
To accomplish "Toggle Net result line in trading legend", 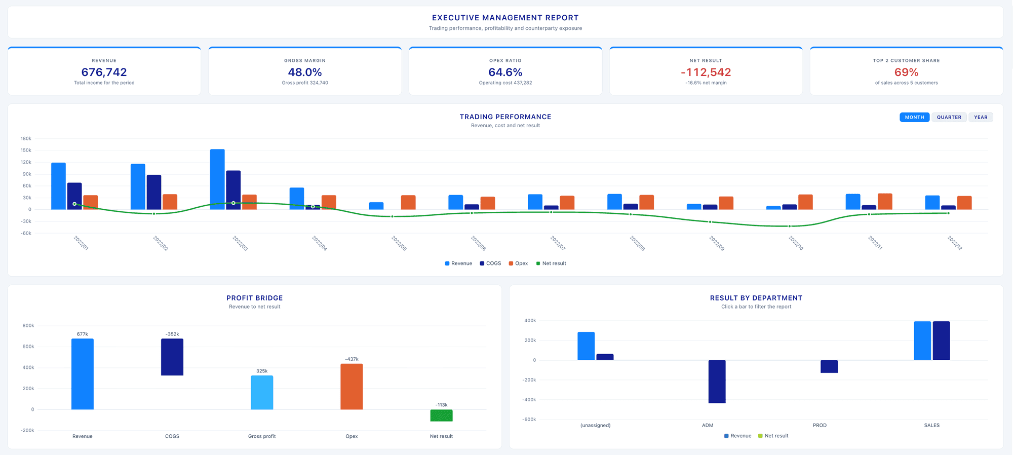I will [x=551, y=263].
